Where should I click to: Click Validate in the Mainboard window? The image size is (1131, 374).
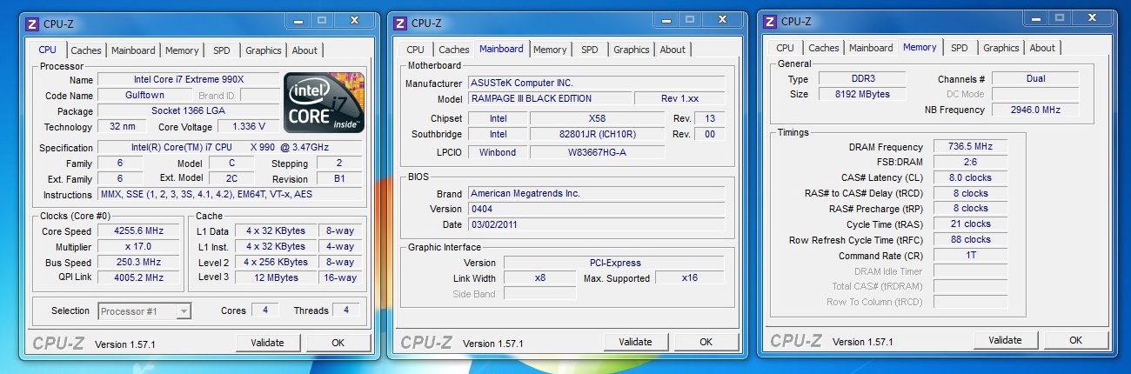coord(636,342)
